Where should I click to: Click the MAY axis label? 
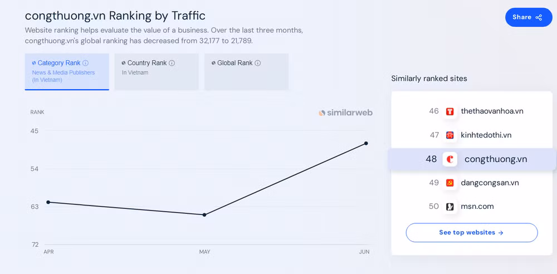coord(204,252)
